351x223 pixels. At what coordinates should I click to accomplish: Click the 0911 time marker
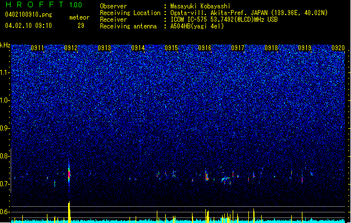tap(37, 48)
